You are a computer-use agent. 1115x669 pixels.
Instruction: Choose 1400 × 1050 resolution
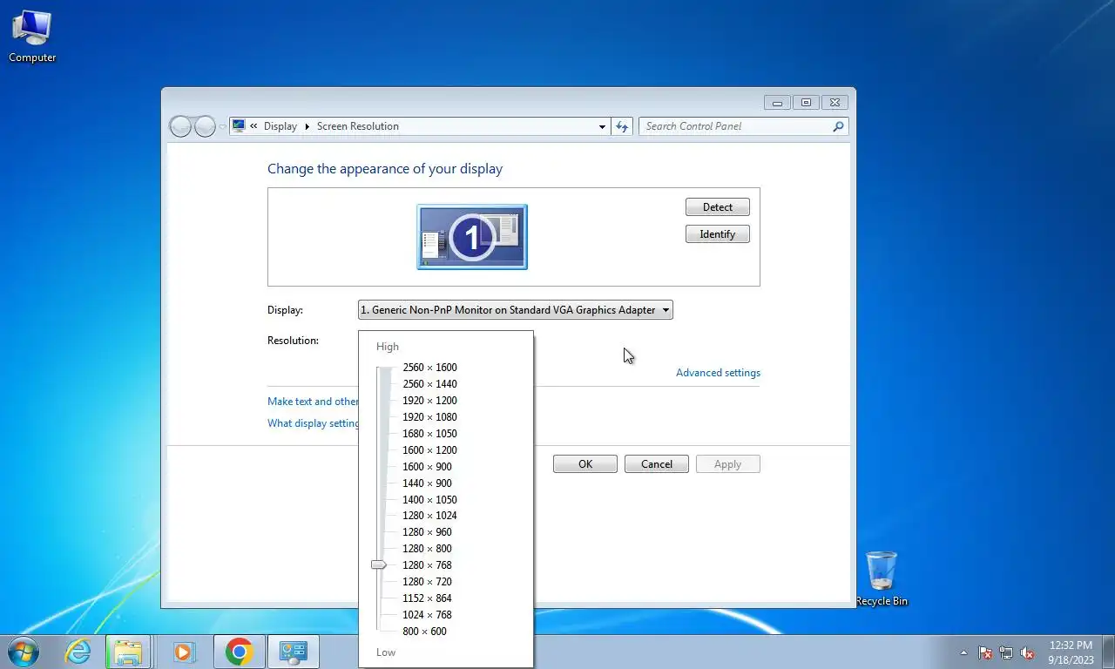pyautogui.click(x=429, y=500)
